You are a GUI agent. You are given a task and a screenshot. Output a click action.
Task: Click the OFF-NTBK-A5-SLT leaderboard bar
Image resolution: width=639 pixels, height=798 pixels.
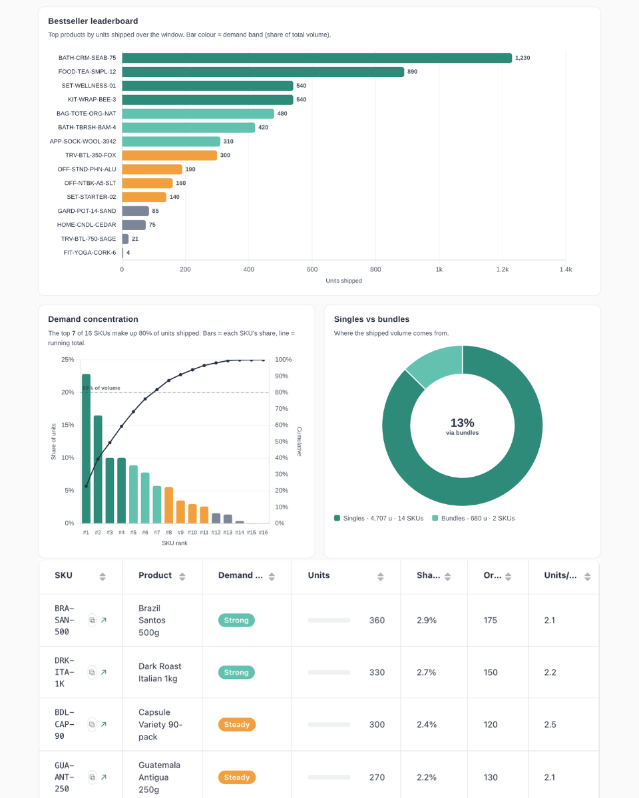[147, 184]
